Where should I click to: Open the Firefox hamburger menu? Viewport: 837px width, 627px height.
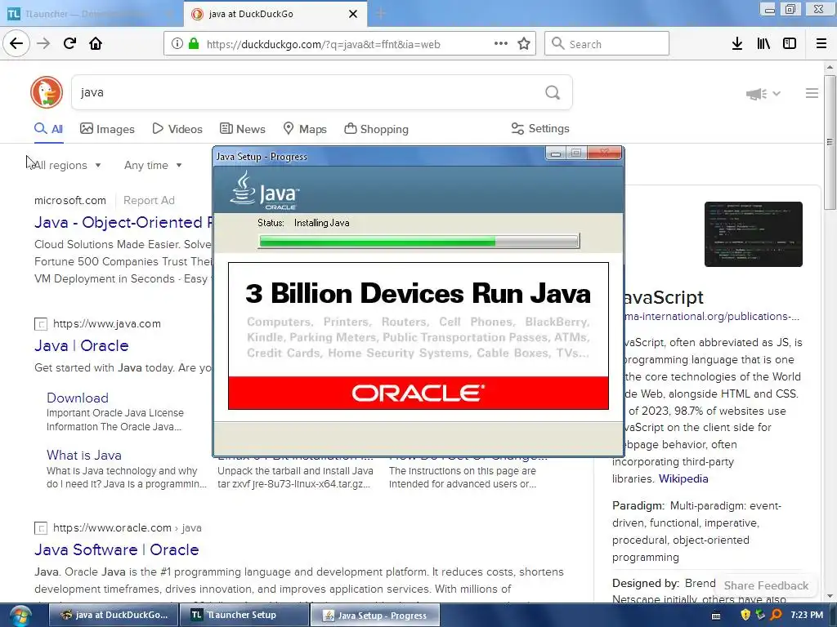pos(821,44)
